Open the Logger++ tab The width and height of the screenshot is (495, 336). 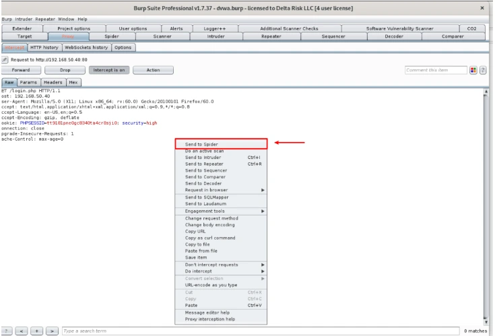tap(215, 28)
